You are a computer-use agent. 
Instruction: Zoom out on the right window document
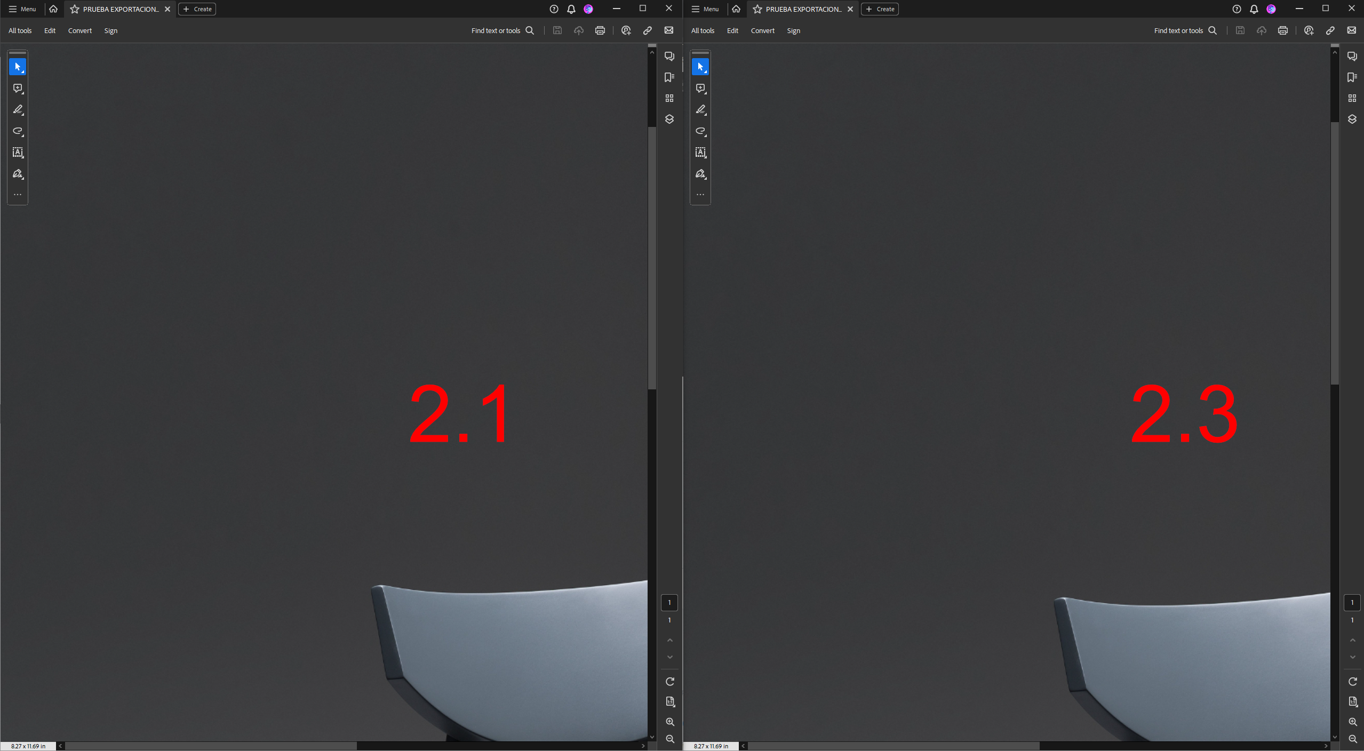pos(1353,739)
